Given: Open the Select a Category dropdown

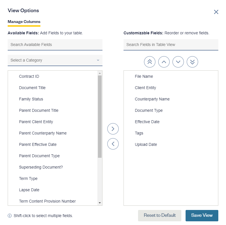Looking at the screenshot, I should [55, 60].
